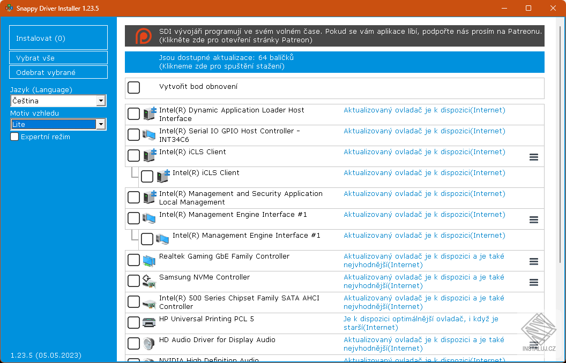Open the hamburger menu for Management Engine Interface #1
This screenshot has width=566, height=363.
pos(533,220)
